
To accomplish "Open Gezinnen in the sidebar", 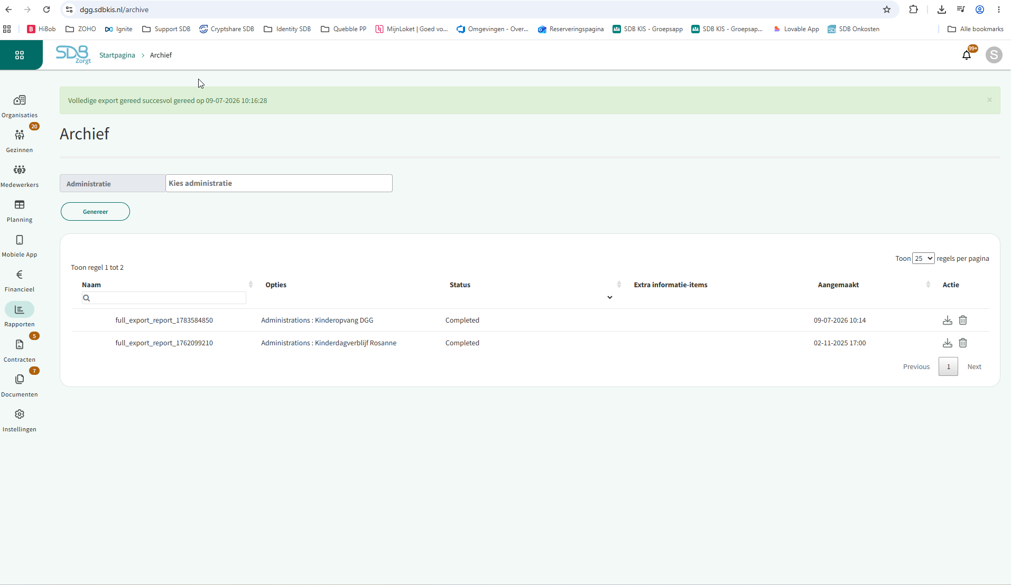I will tap(20, 141).
